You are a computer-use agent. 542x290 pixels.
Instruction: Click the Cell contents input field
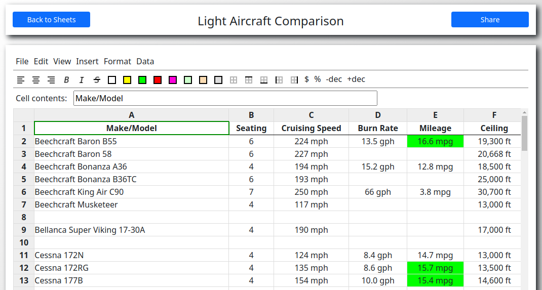coord(225,98)
